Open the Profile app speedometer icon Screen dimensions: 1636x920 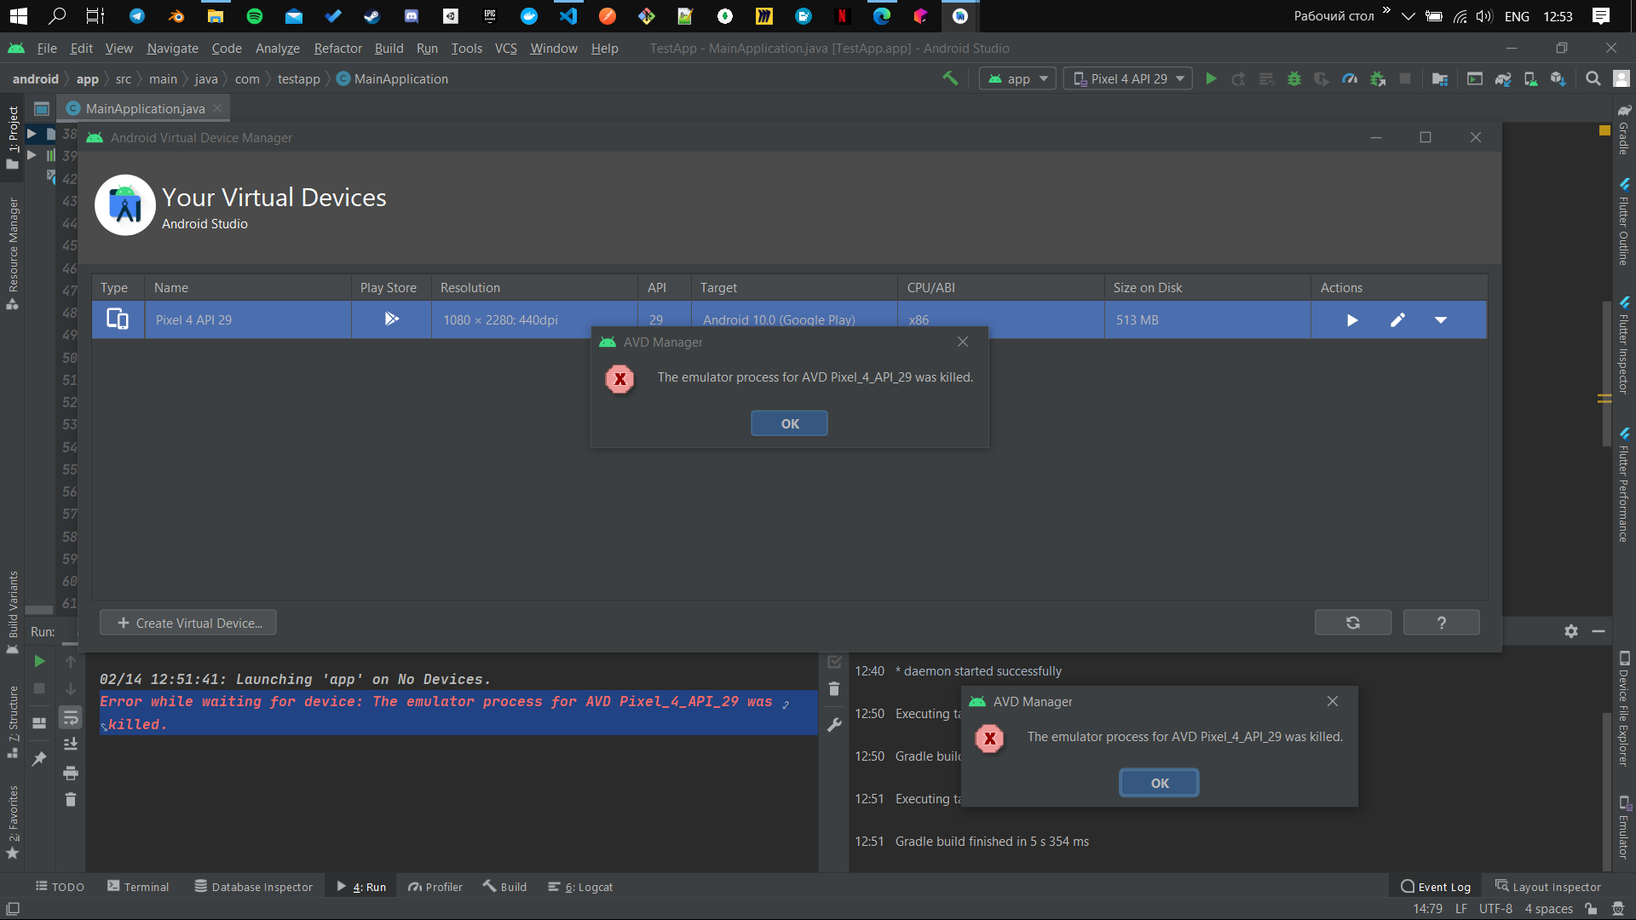pyautogui.click(x=1350, y=78)
